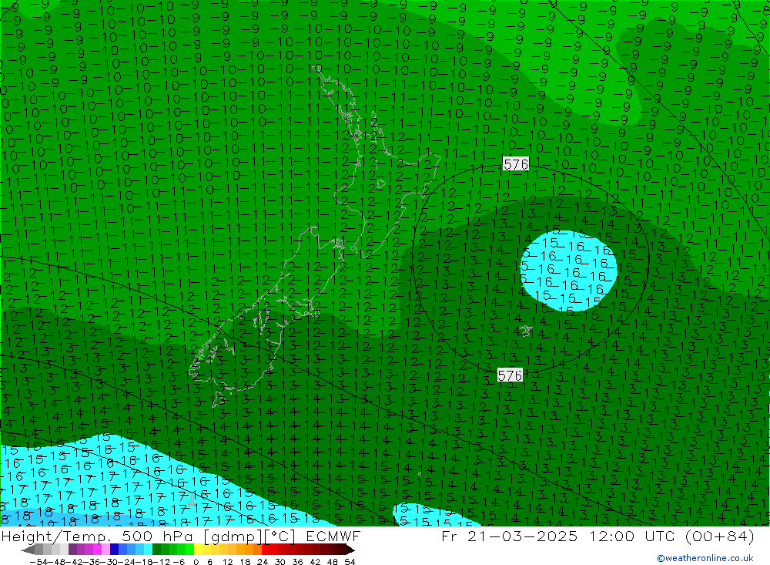Click the magenta legend swatch near -36

(x=97, y=550)
